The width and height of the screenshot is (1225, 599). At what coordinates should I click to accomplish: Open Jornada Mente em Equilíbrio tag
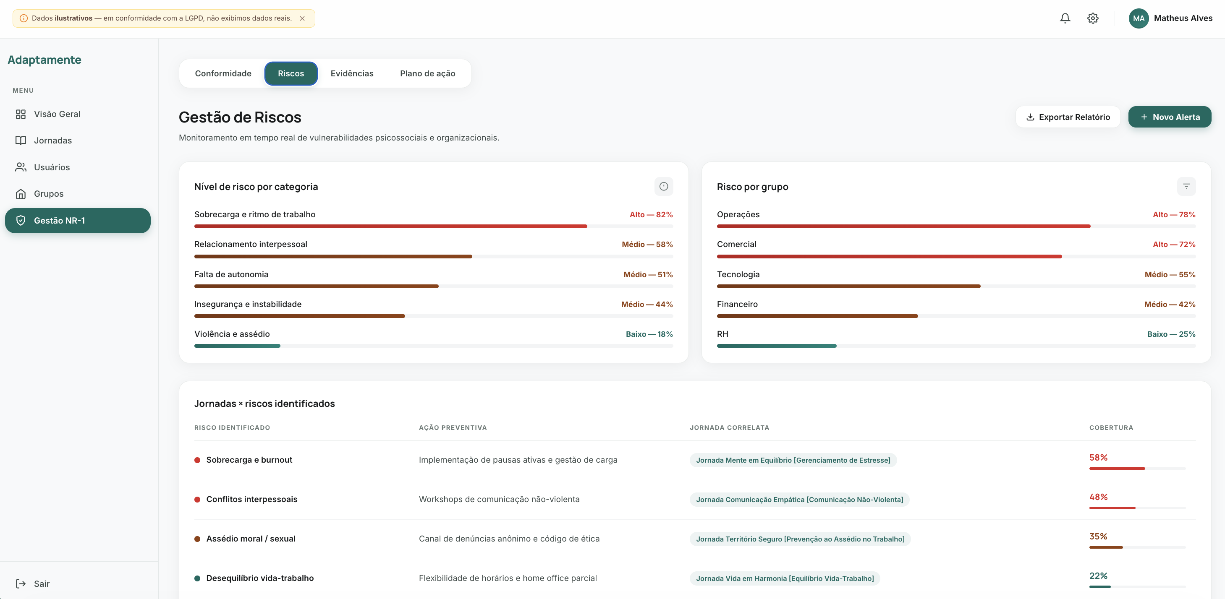[x=793, y=460]
